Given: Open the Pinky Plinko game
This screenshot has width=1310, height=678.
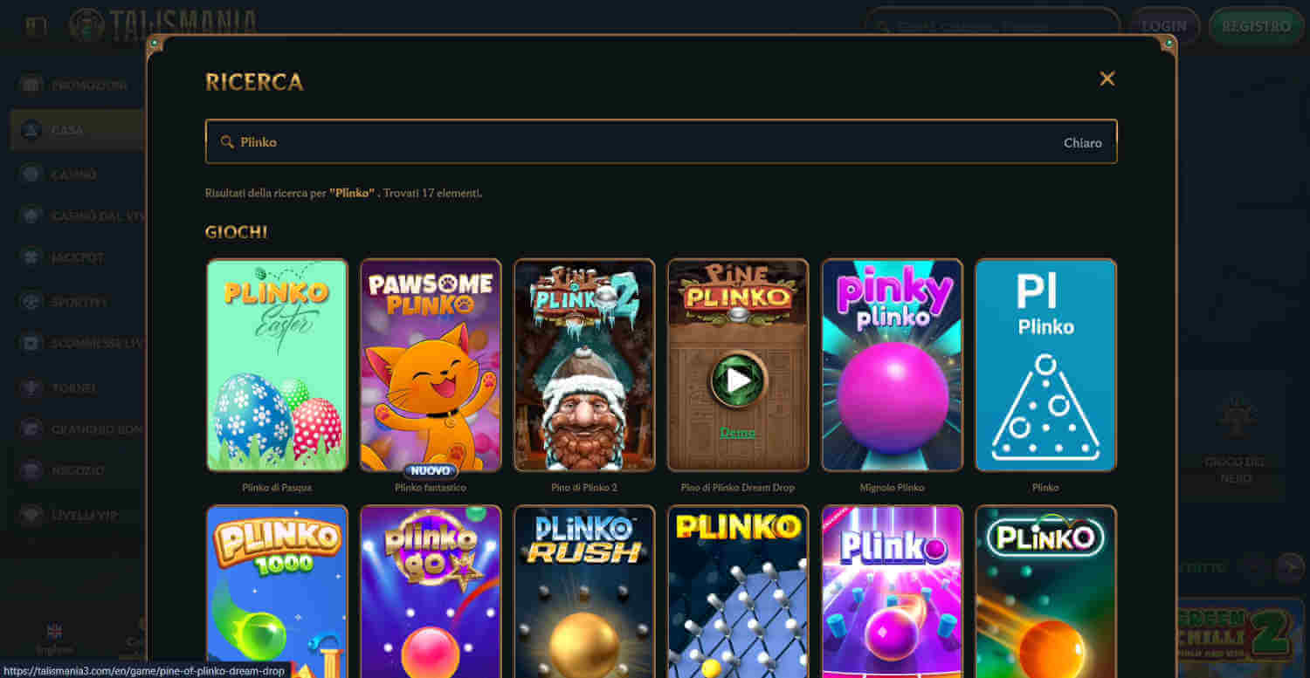Looking at the screenshot, I should tap(892, 365).
